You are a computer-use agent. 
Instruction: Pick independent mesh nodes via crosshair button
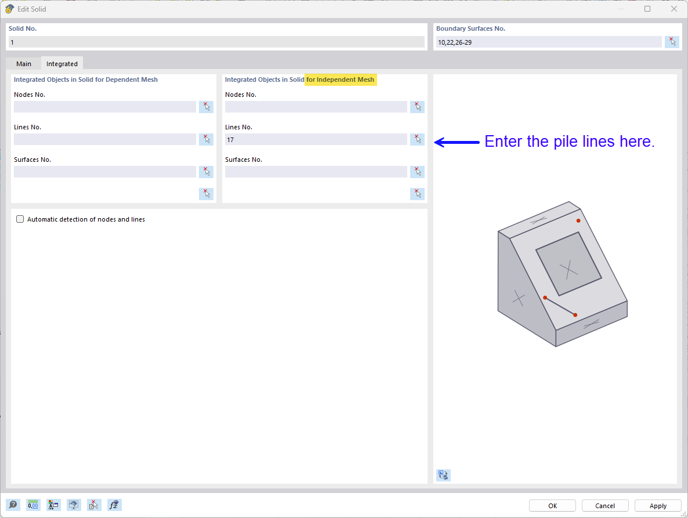coord(417,106)
